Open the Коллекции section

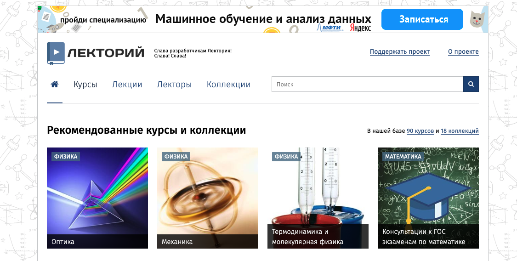coord(228,85)
